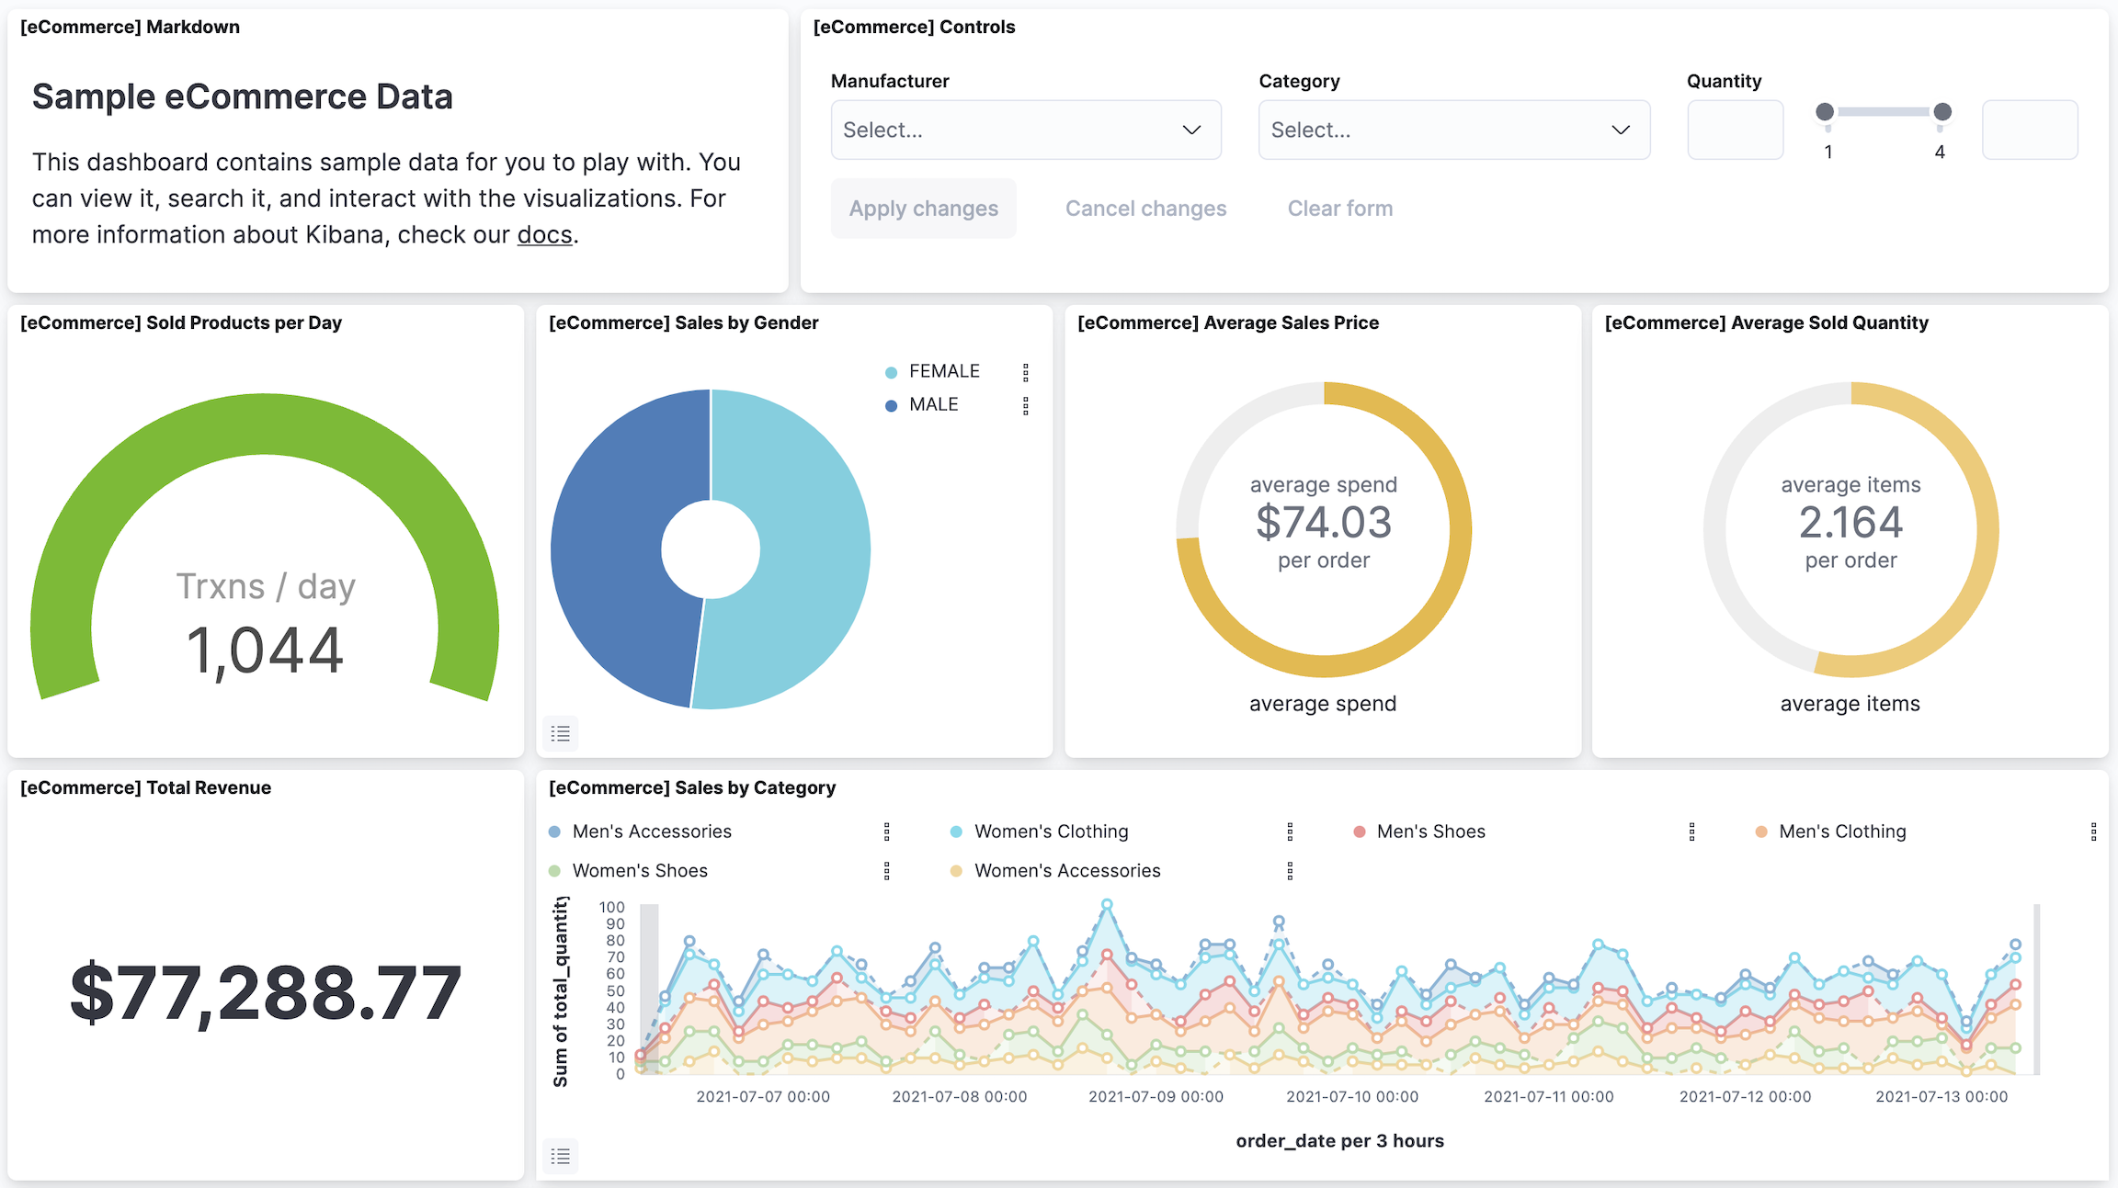Image resolution: width=2118 pixels, height=1188 pixels.
Task: Toggle legend in Sales by Category panel
Action: (x=560, y=1156)
